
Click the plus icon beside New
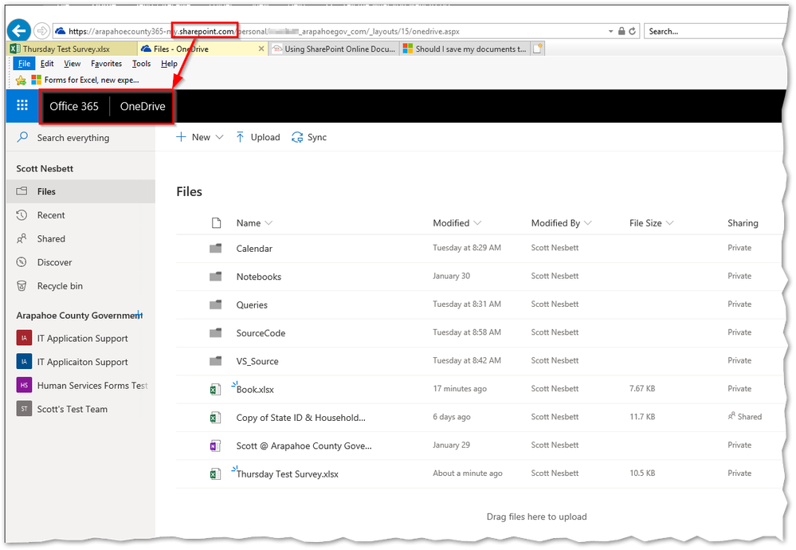pos(181,137)
